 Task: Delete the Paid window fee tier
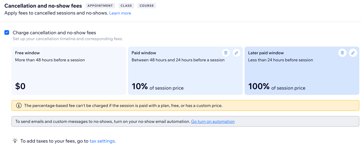coord(226,53)
